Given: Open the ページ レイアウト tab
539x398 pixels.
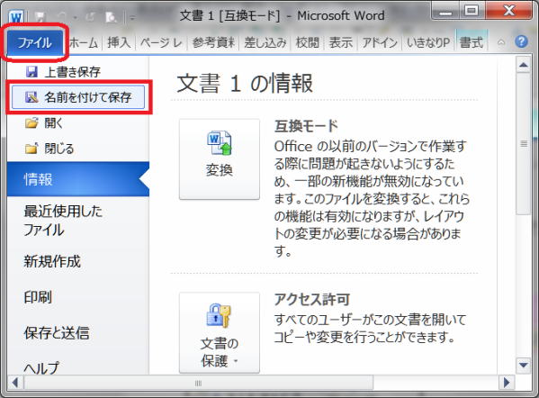Looking at the screenshot, I should 161,42.
